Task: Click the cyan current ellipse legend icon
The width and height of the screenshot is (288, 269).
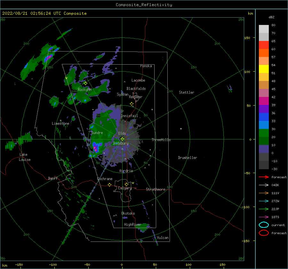Action: point(264,225)
